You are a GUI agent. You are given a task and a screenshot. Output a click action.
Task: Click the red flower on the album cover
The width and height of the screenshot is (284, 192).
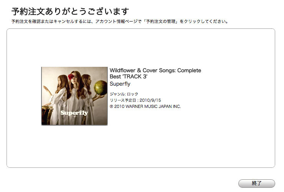click(x=71, y=76)
